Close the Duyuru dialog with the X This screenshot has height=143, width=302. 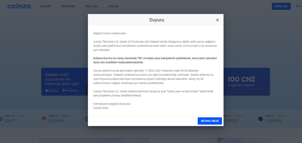[x=217, y=20]
